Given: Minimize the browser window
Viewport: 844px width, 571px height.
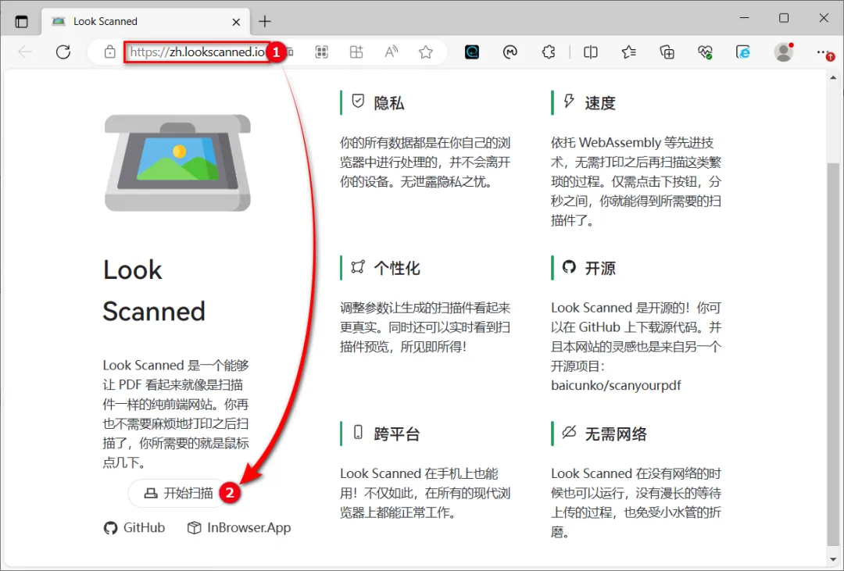Looking at the screenshot, I should (745, 18).
